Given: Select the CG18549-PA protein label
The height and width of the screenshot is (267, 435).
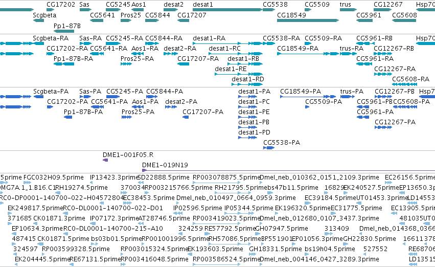Looking at the screenshot, I should click(301, 92).
